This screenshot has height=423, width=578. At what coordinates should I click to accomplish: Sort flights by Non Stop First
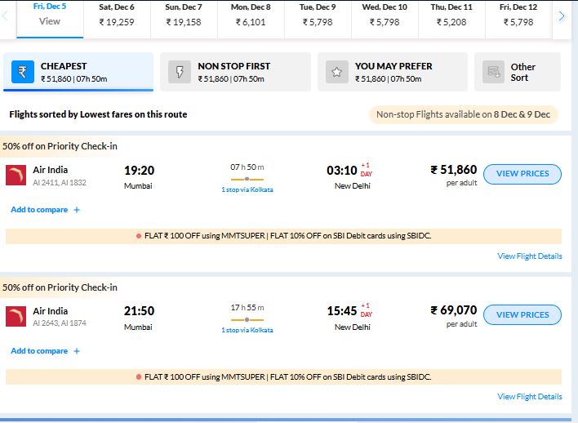235,72
